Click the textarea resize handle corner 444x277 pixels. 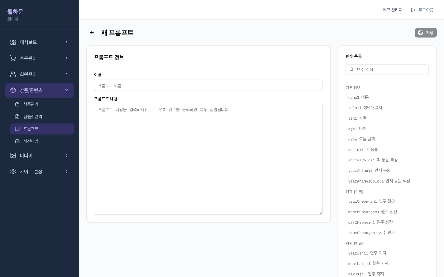(x=321, y=213)
